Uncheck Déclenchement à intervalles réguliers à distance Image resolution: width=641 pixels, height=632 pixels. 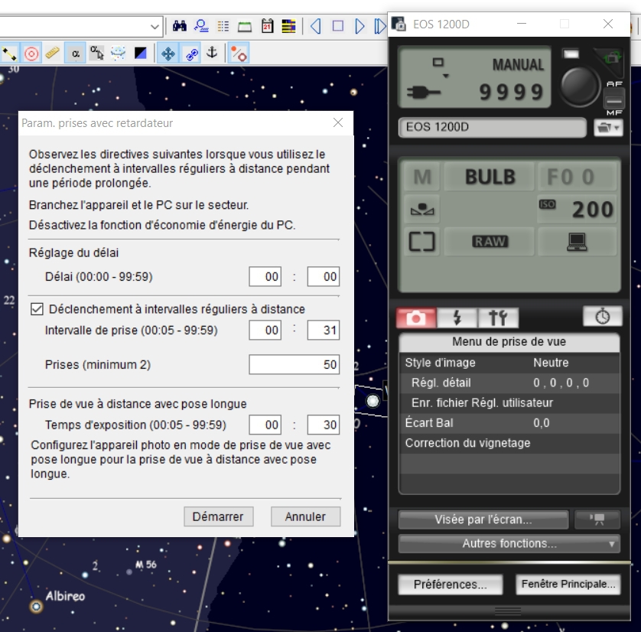[x=37, y=309]
